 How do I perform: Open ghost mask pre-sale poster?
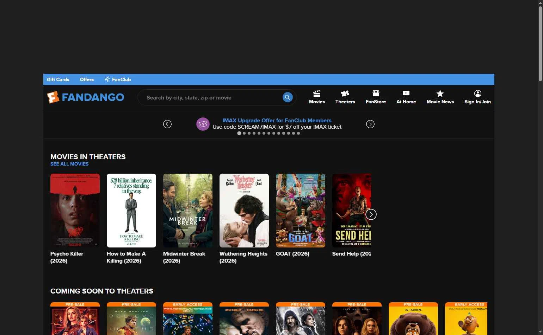(x=357, y=319)
